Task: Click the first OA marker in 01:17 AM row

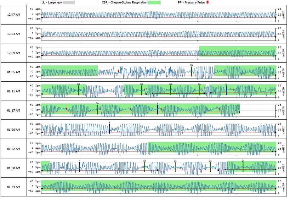Action: click(97, 109)
